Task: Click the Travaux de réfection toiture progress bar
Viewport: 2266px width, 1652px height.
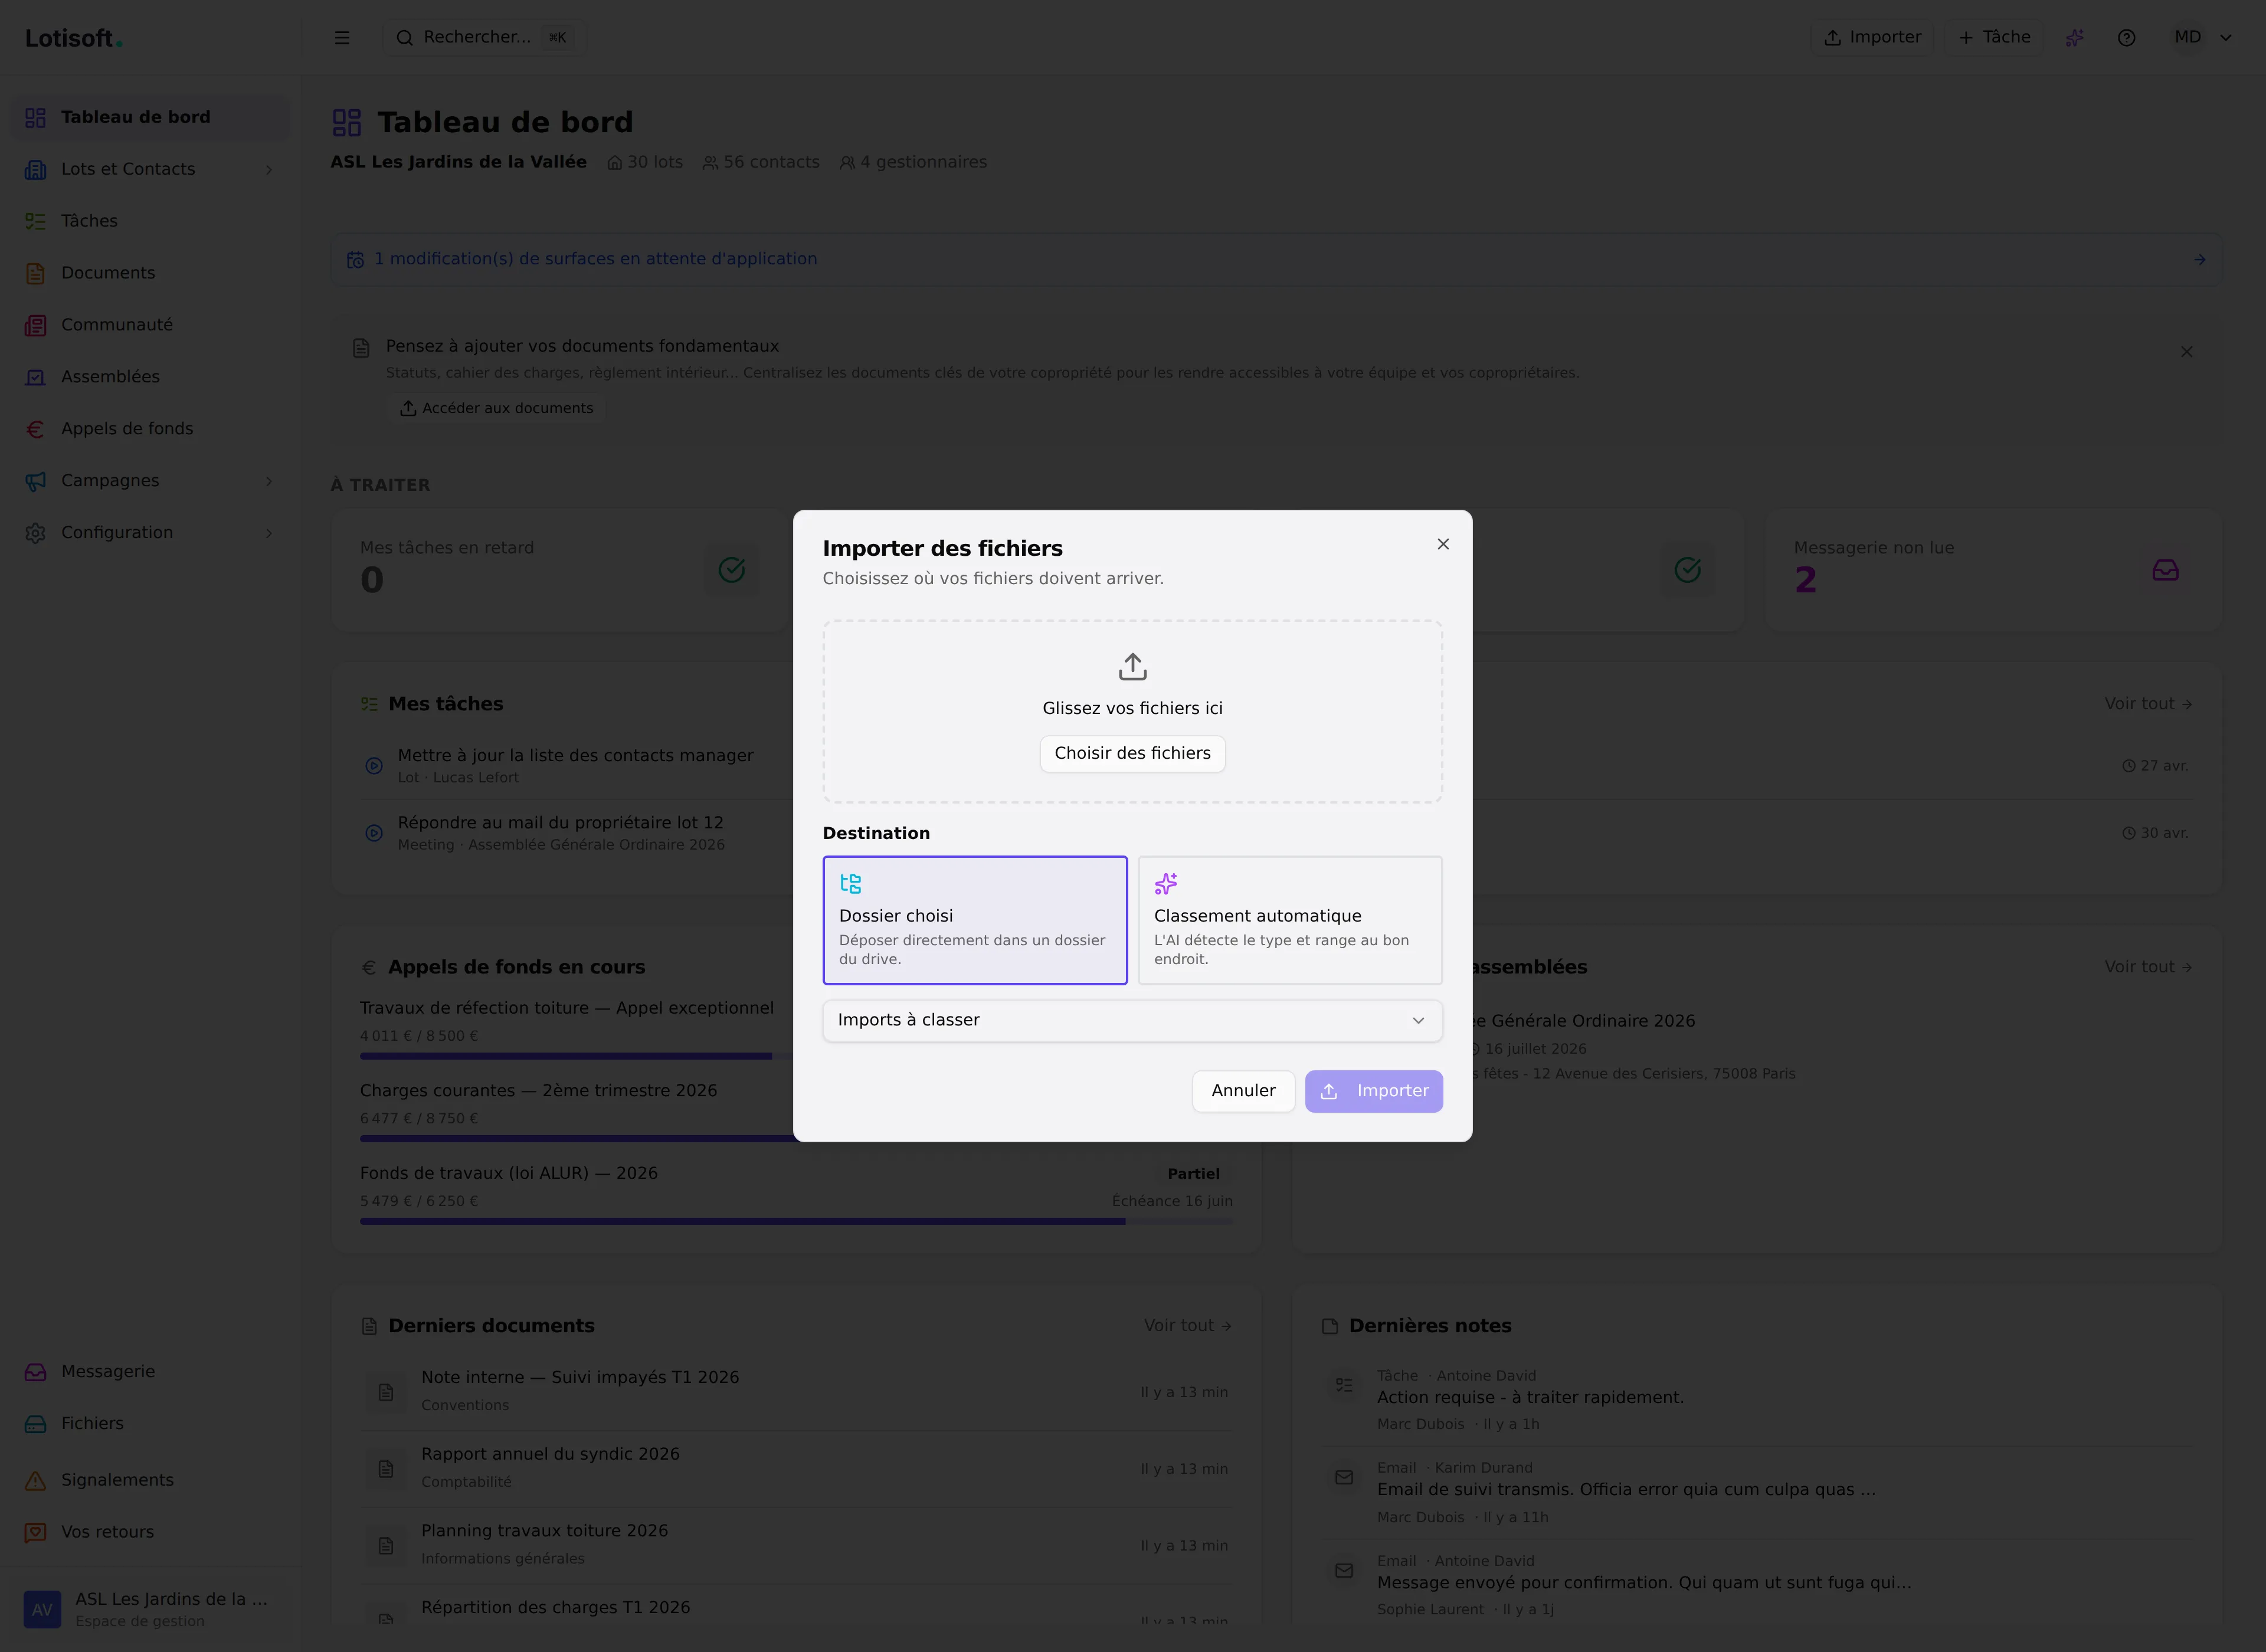Action: (796, 1056)
